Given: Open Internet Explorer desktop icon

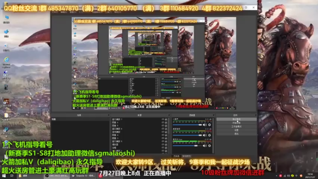Looking at the screenshot, I should [x=6, y=62].
